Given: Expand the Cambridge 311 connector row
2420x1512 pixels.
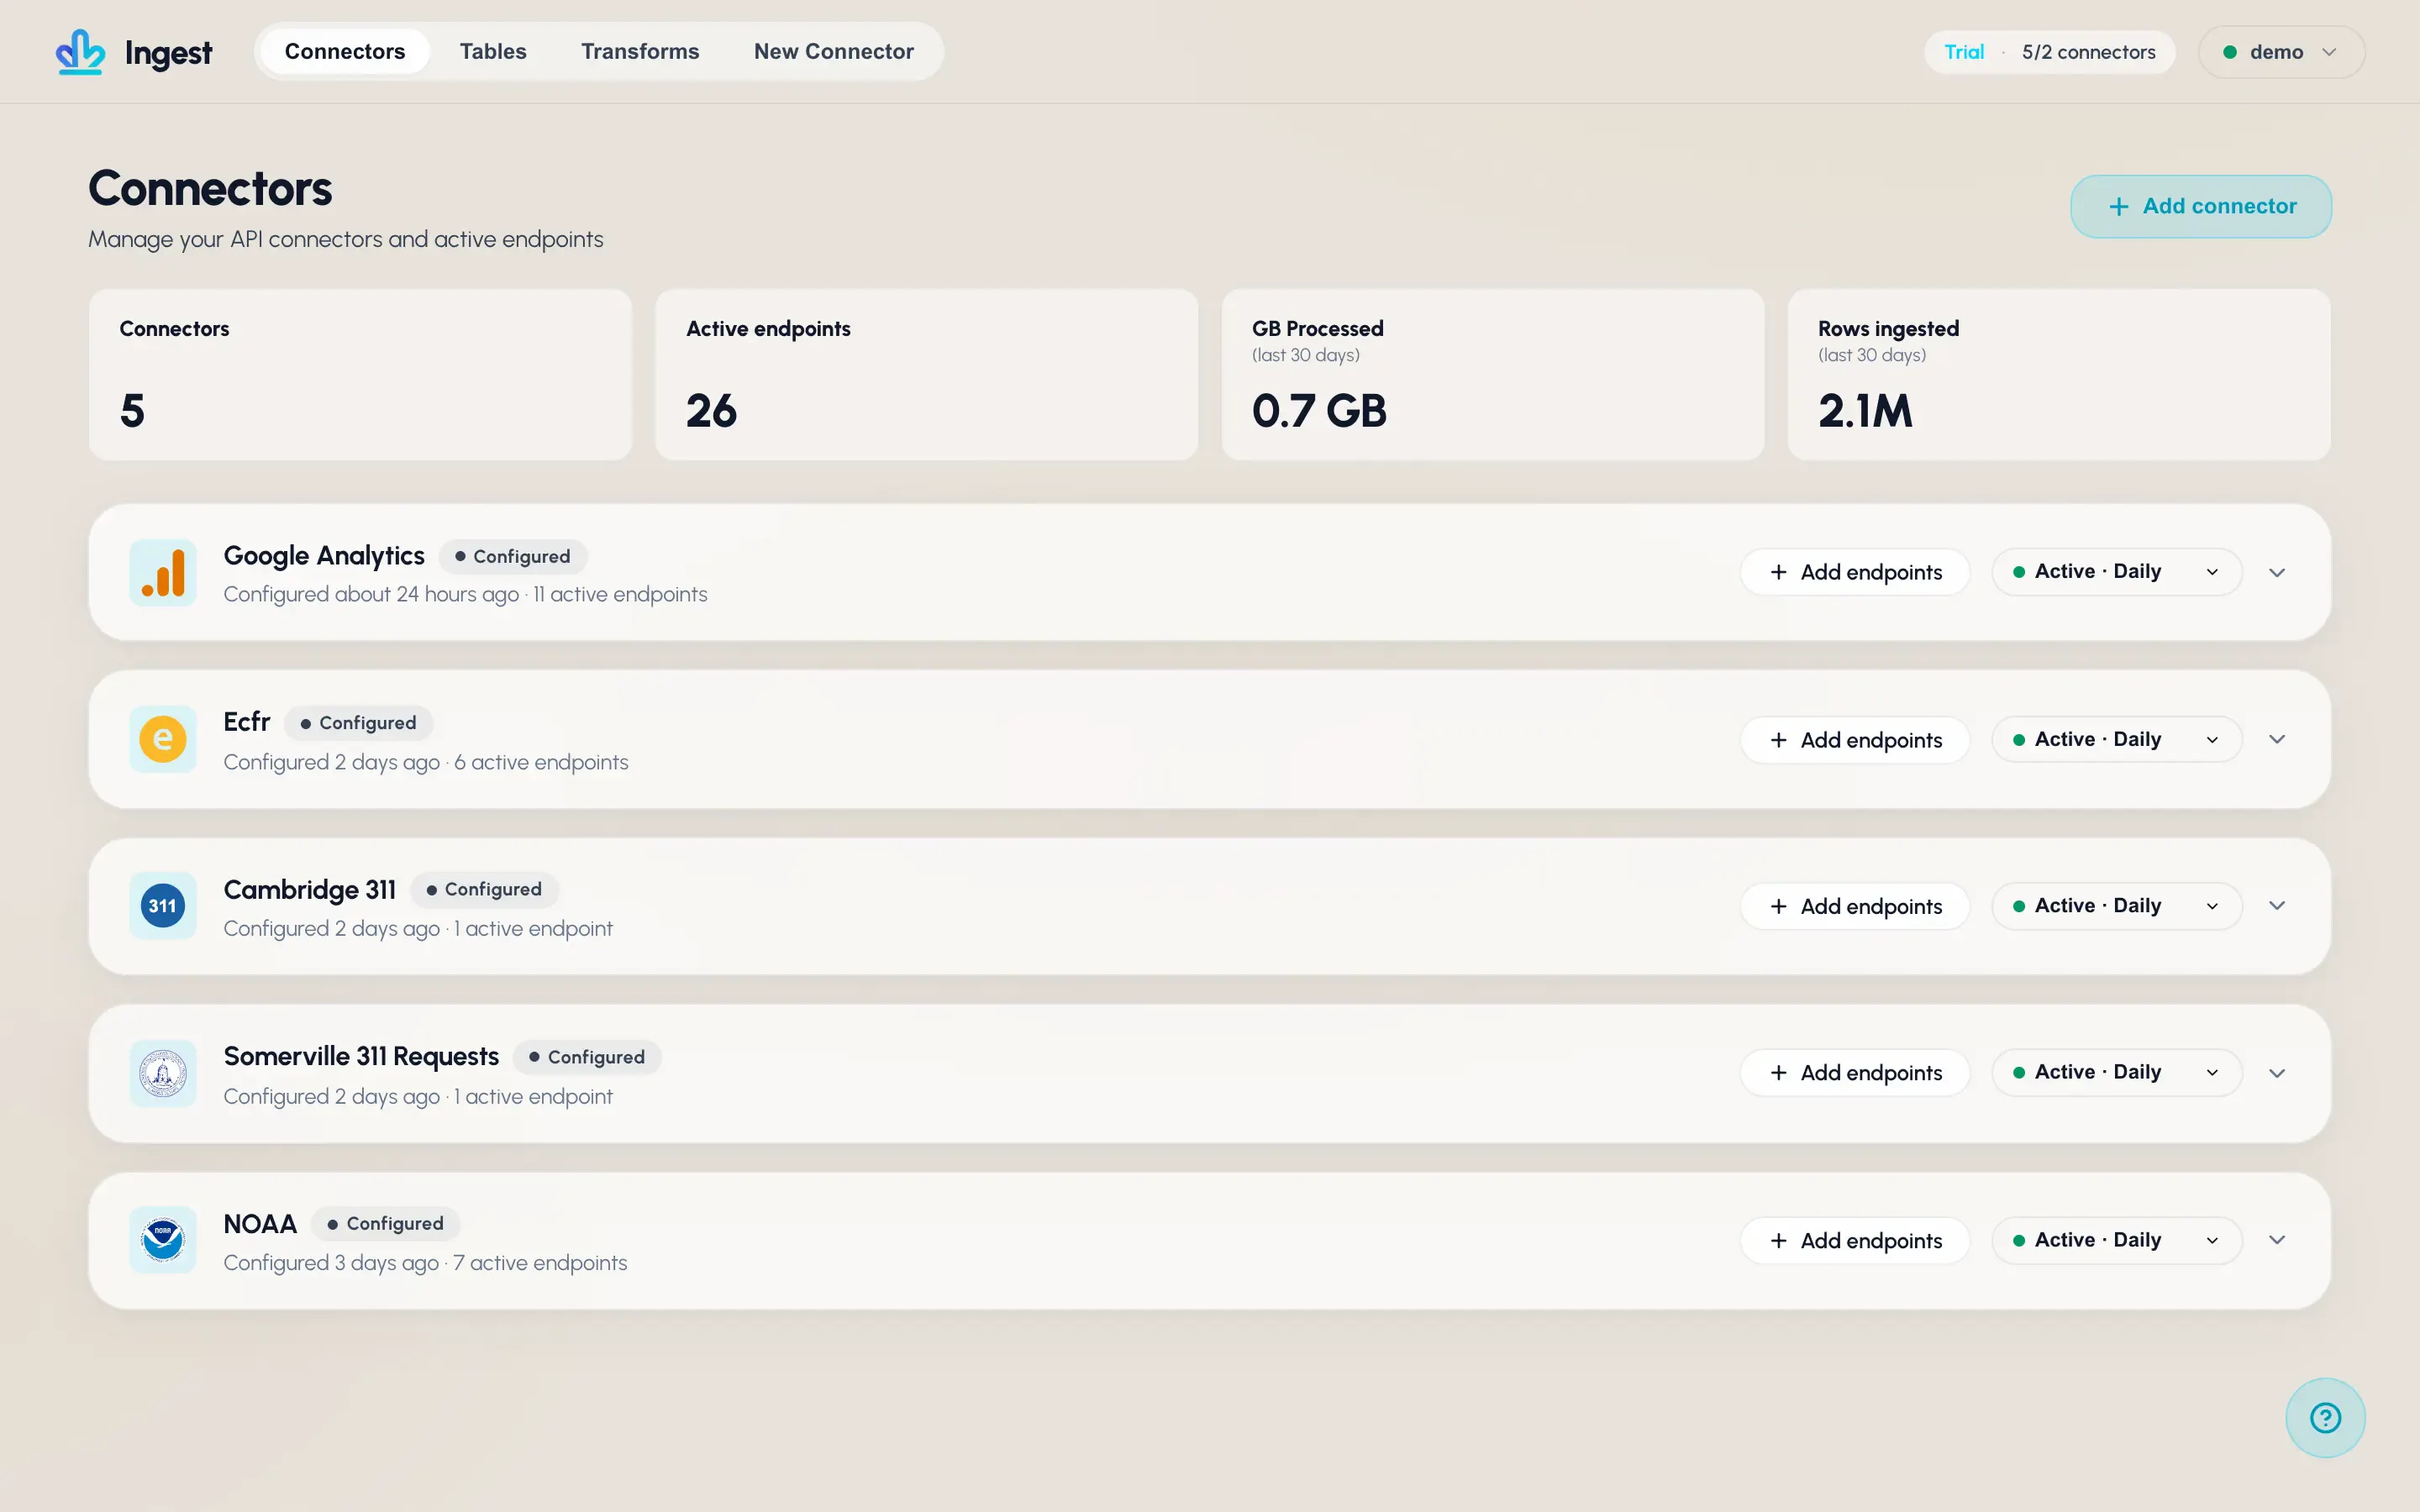Looking at the screenshot, I should [2277, 906].
